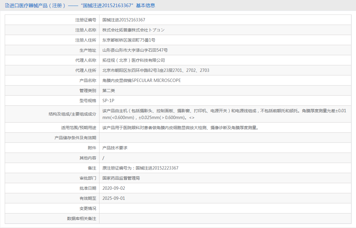The height and width of the screenshot is (228, 356).
Task: Click the 适用范围/预期用途 label
Action: [x=79, y=128]
